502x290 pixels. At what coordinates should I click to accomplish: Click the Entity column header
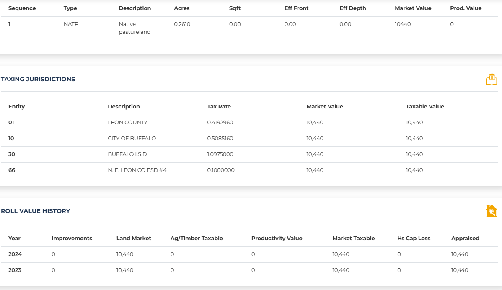point(16,107)
